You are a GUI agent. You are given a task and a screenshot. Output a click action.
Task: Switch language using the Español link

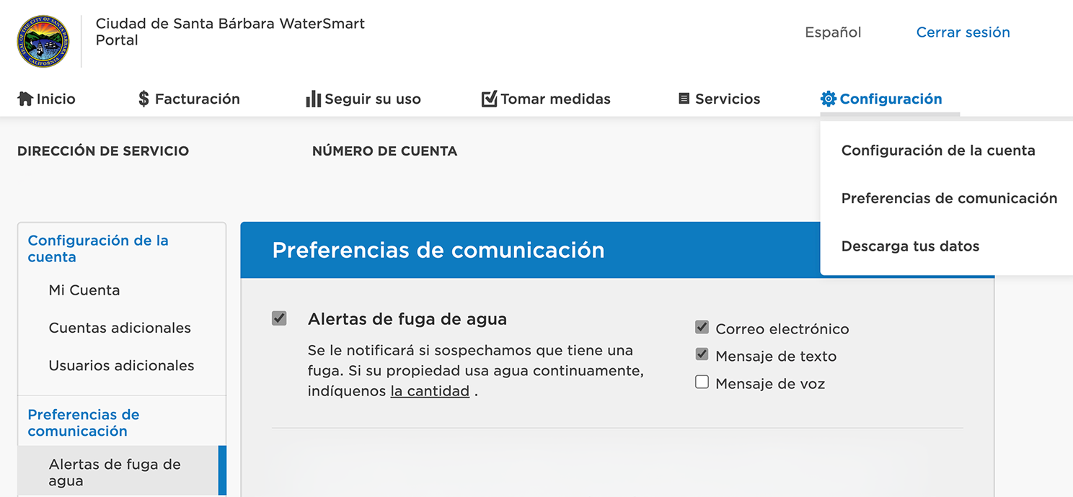833,32
